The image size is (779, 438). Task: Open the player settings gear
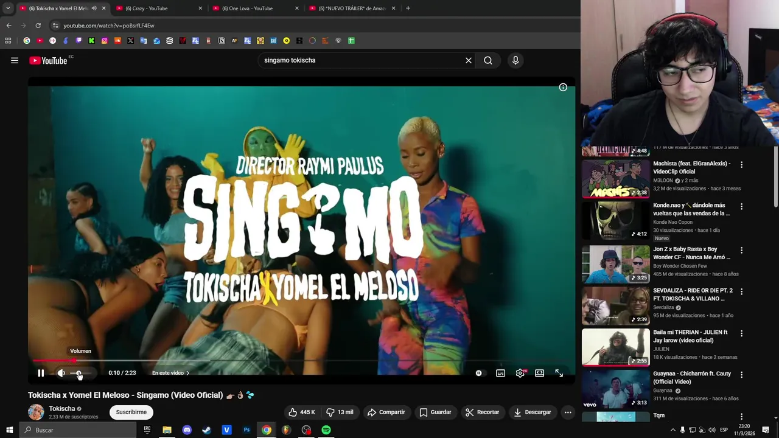click(520, 373)
